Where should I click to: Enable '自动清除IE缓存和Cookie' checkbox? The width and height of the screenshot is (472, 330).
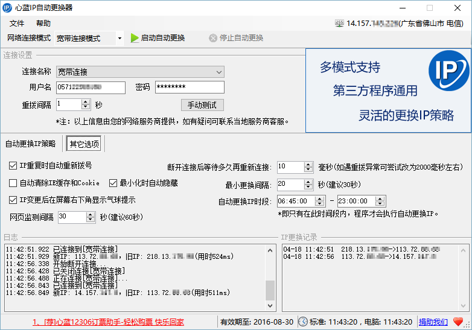tap(13, 183)
